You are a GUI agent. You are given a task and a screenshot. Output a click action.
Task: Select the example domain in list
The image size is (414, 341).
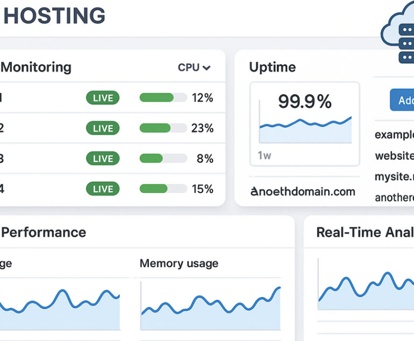click(x=395, y=134)
